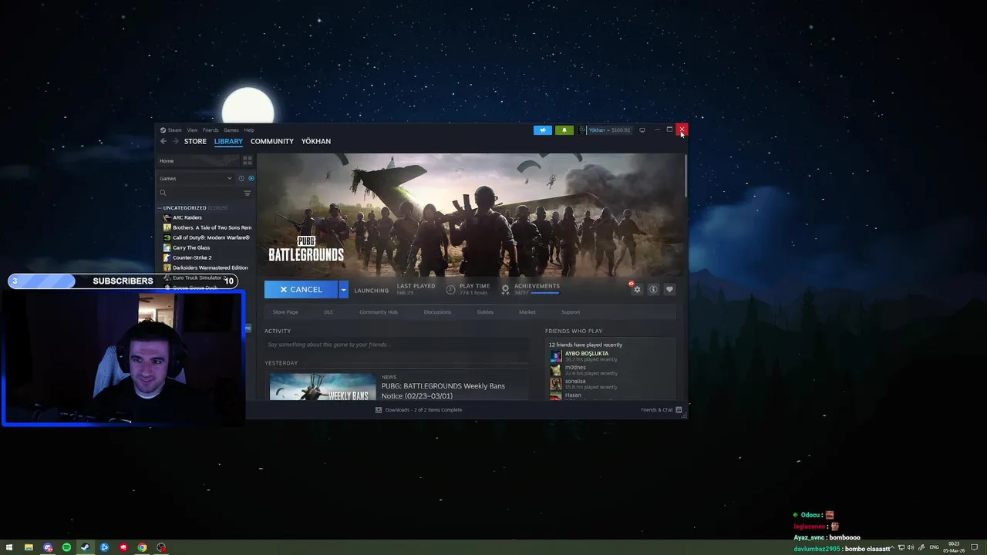Open the PUBG play options dropdown arrow
Viewport: 987px width, 555px height.
344,290
